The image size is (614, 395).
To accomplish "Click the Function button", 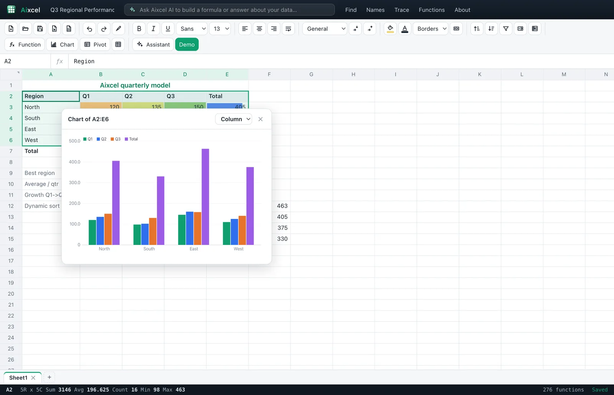I will point(25,45).
